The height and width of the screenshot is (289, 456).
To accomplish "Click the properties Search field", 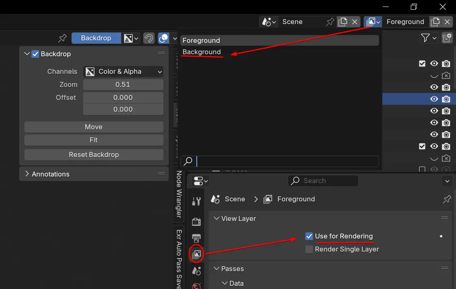I will 323,181.
